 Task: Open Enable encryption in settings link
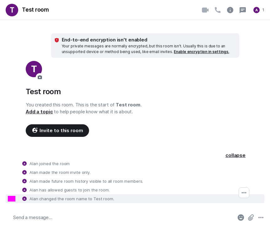(x=201, y=52)
